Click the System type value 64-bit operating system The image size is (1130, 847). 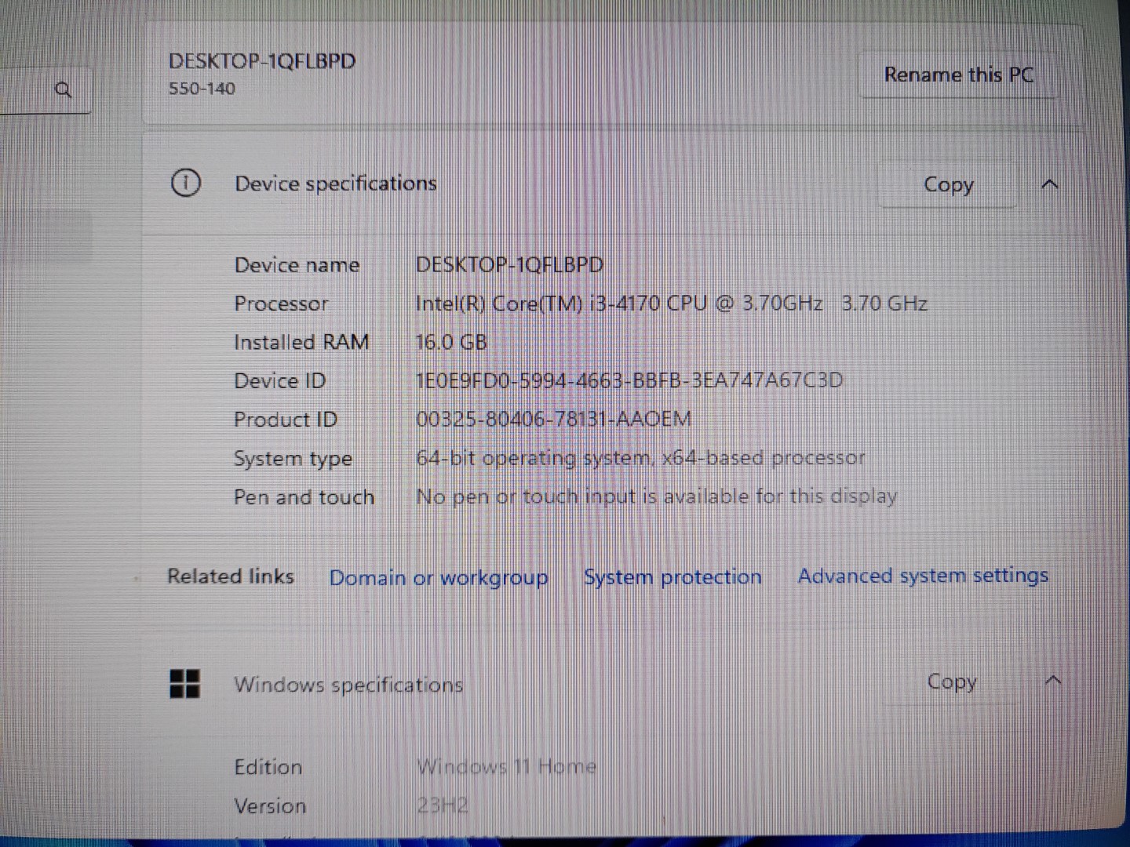(x=640, y=458)
